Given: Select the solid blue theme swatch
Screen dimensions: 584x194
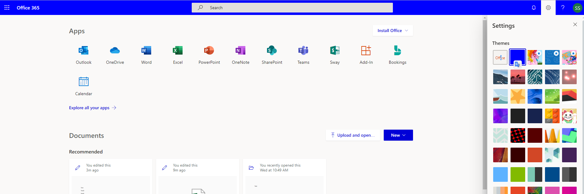Looking at the screenshot, I should pos(518,57).
